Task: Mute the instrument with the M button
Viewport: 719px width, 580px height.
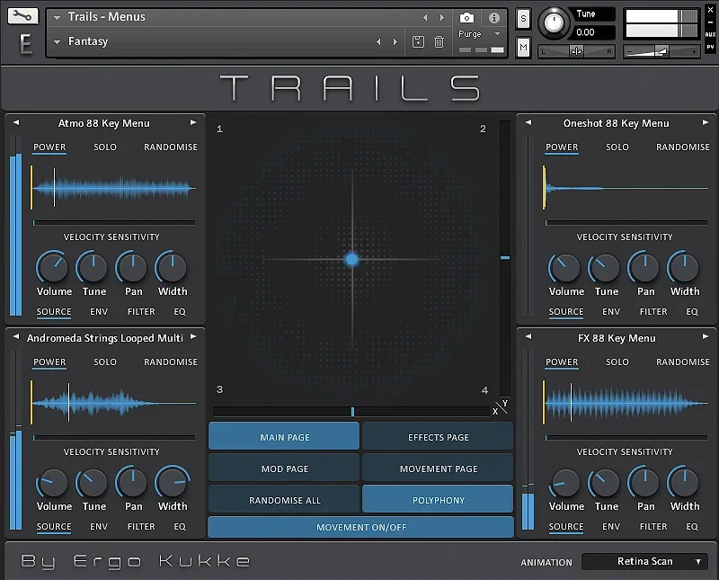Action: coord(523,48)
